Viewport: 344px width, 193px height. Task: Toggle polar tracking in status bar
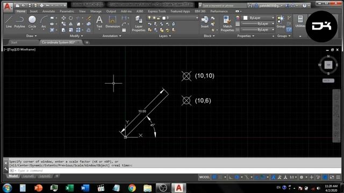click(236, 177)
